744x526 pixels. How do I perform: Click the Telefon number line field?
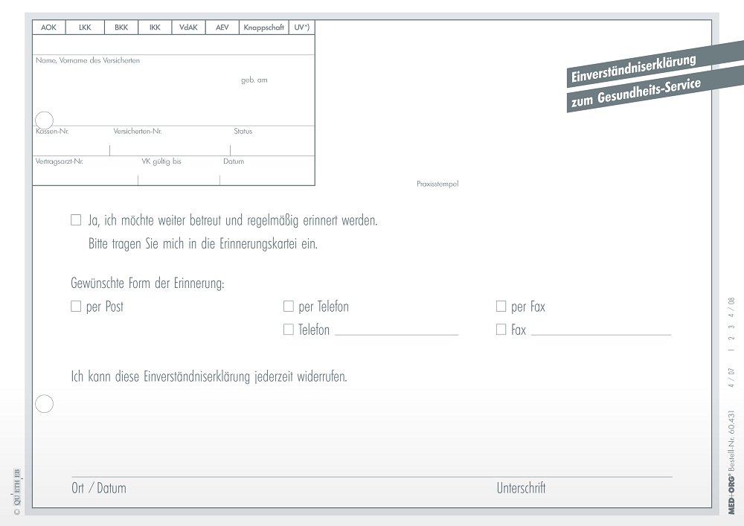tap(397, 330)
